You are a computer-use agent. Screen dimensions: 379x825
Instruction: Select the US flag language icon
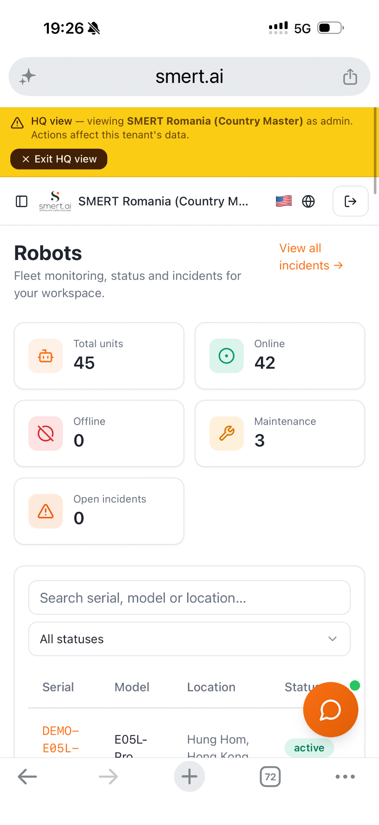tap(284, 201)
